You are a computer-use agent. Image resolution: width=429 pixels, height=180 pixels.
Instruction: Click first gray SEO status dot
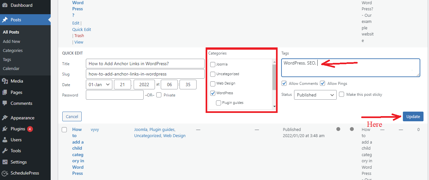click(x=338, y=129)
